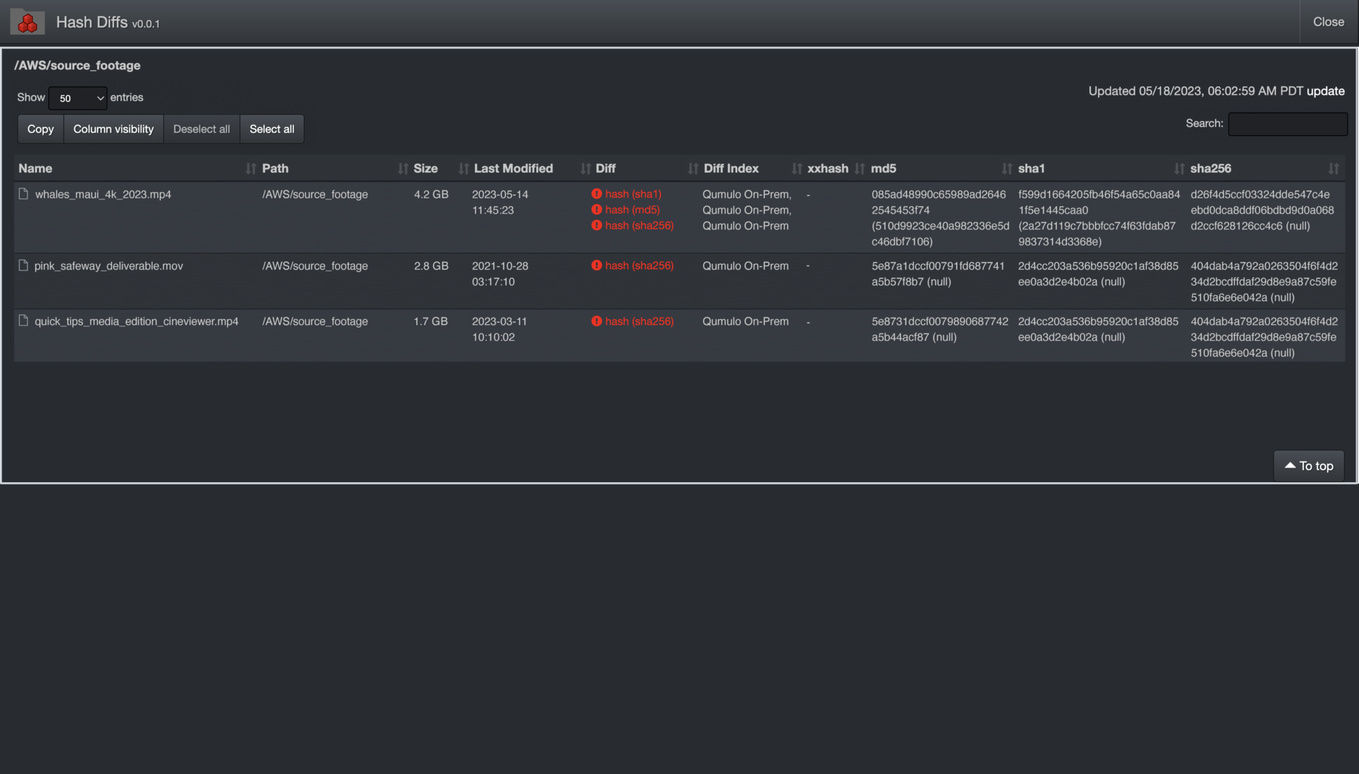Select the whales_maui_4k_2023.mp4 file name
This screenshot has width=1359, height=774.
pos(103,194)
